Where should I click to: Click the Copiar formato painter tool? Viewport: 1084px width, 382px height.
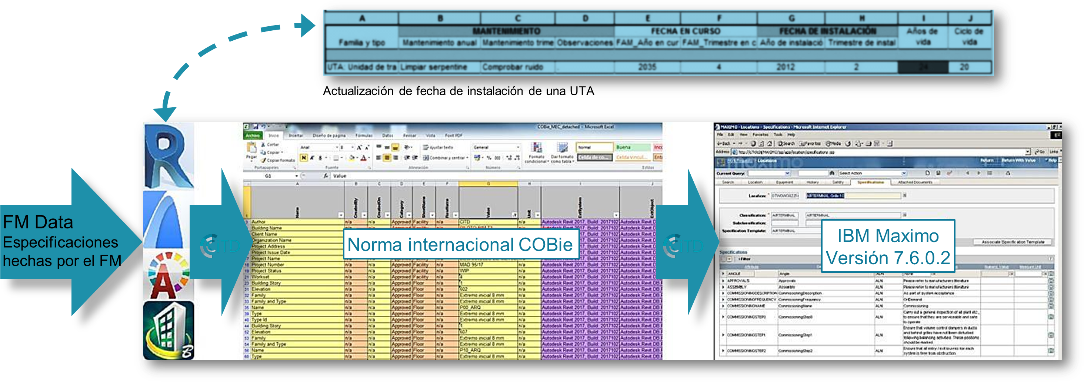click(278, 160)
